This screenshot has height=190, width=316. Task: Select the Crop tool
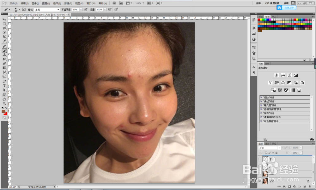tap(4, 37)
